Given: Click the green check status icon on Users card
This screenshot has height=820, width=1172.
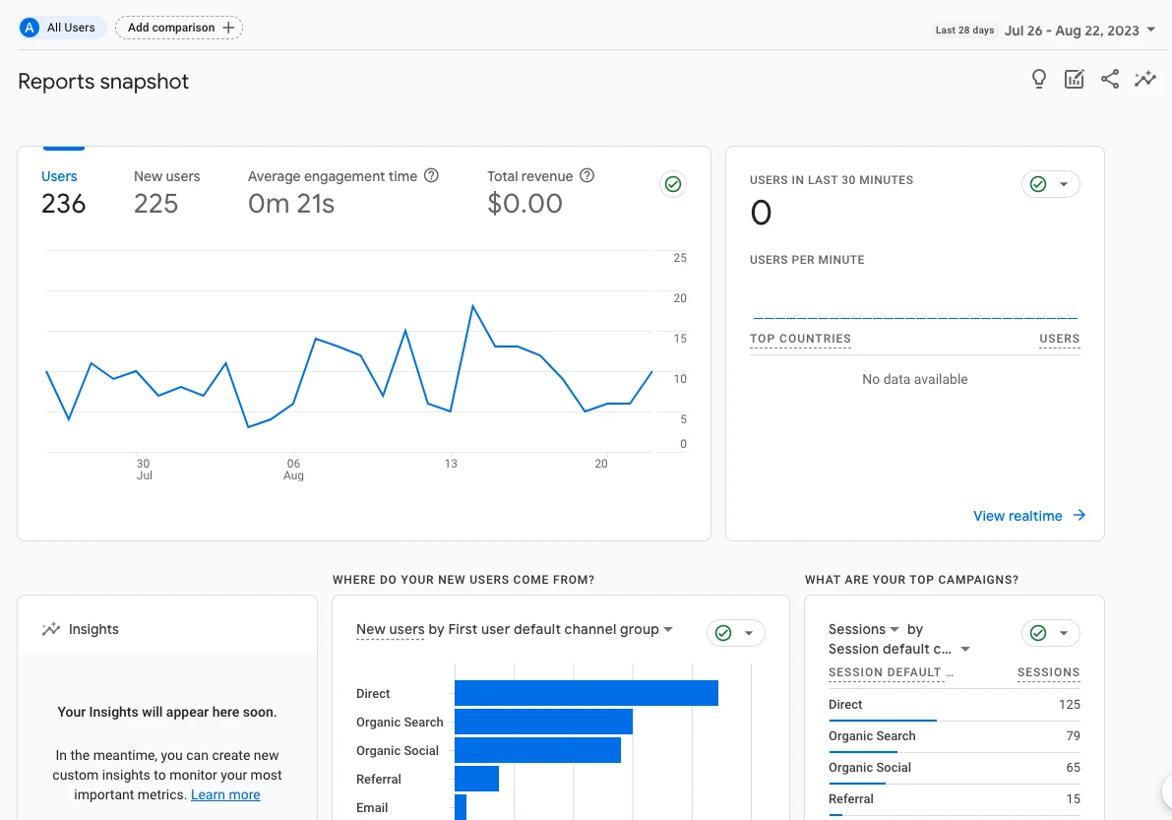Looking at the screenshot, I should tap(673, 184).
